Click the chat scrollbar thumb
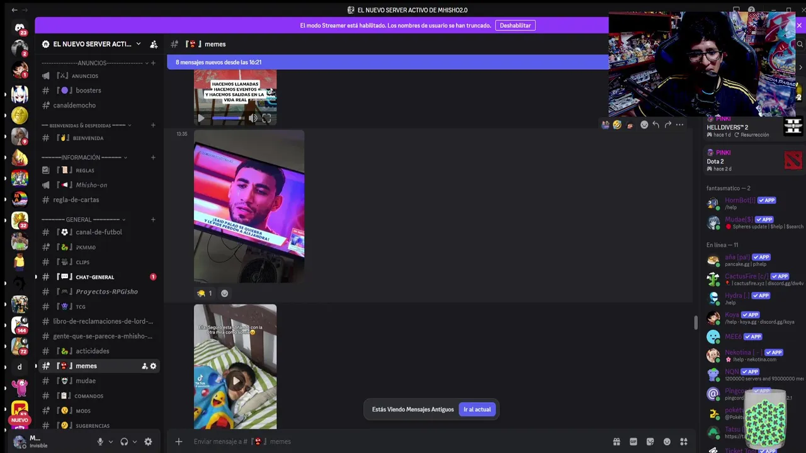 (x=695, y=322)
